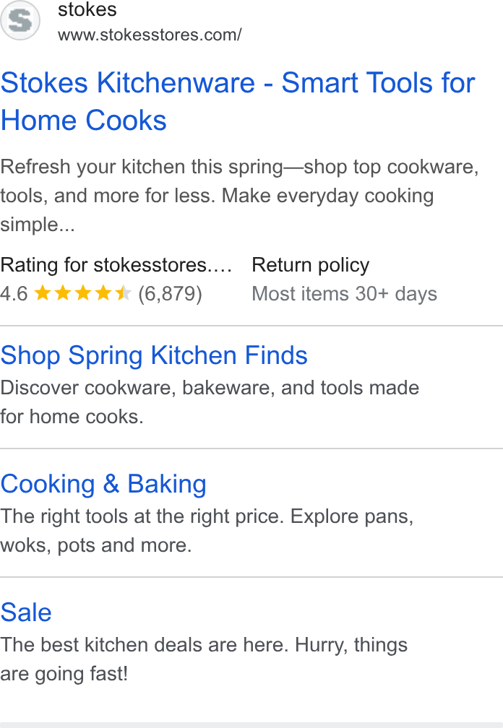The width and height of the screenshot is (503, 728).
Task: Click the "Most items 30+ days" text
Action: (344, 294)
